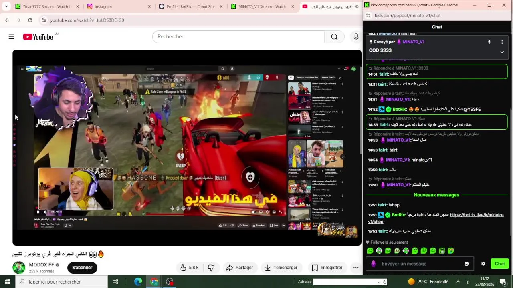Focus the Envoyer un message chat input
513x288 pixels.
click(x=420, y=264)
